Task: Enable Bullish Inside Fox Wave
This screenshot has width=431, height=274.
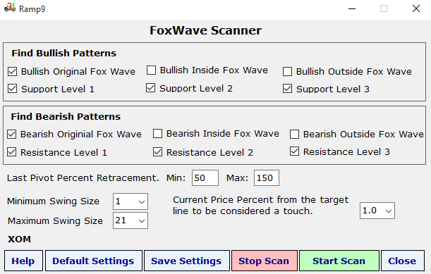Action: point(151,70)
